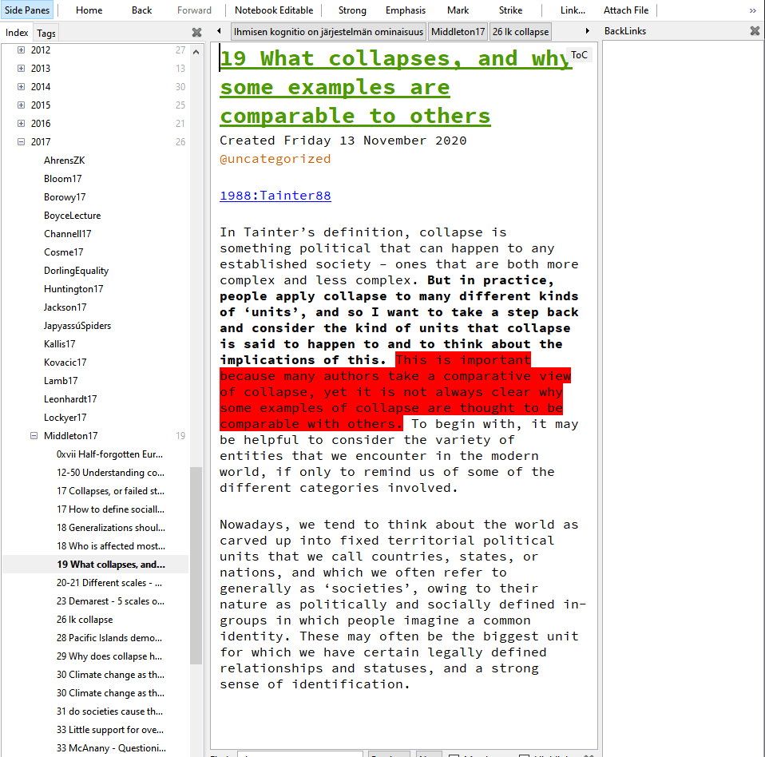Collapse the Middleton17 subtree

[x=34, y=436]
